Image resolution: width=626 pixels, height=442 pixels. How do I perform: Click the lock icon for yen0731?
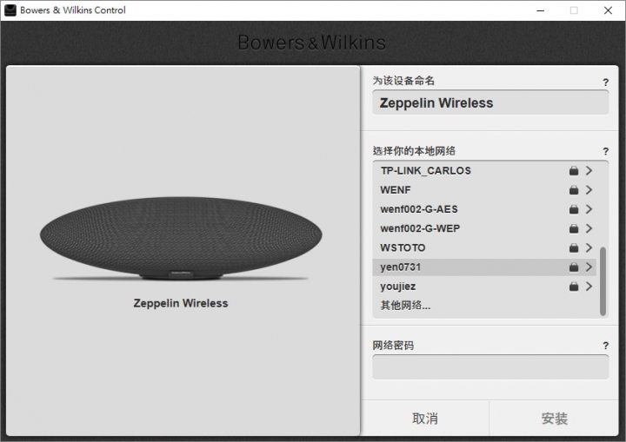pos(574,267)
